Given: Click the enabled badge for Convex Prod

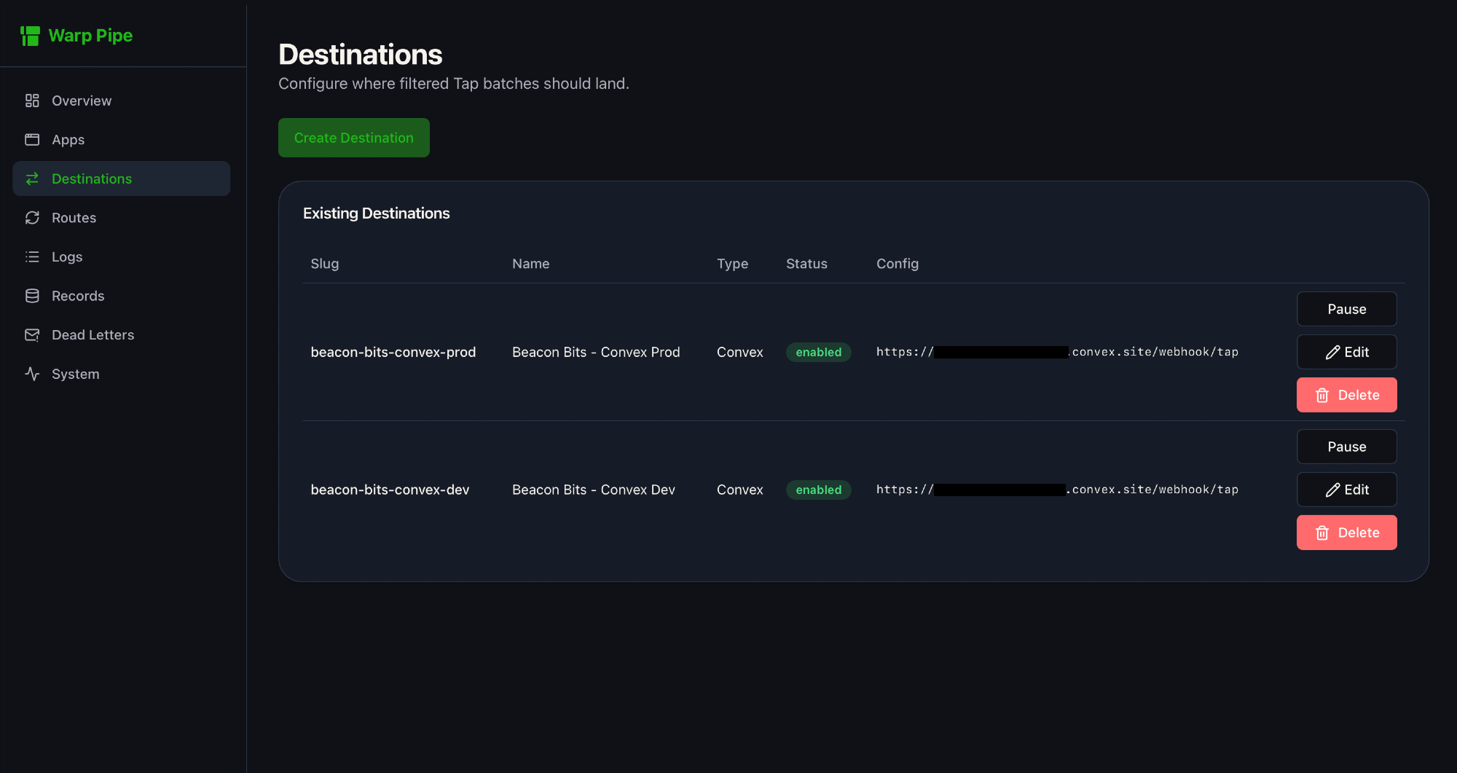Looking at the screenshot, I should click(x=818, y=352).
